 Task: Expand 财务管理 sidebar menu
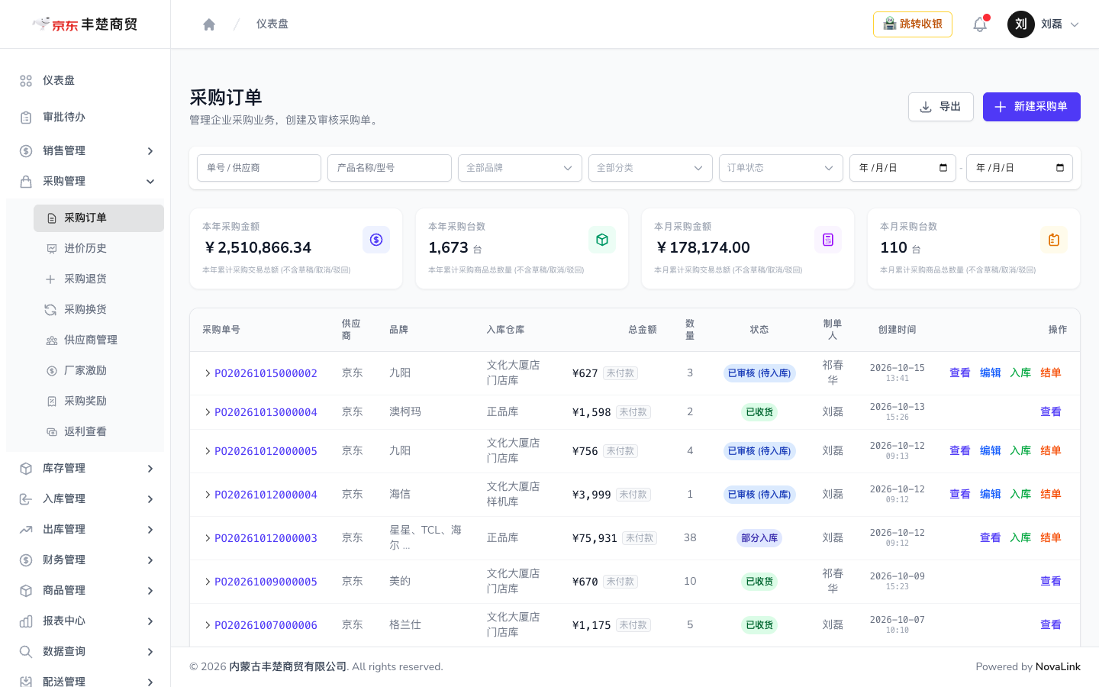[x=85, y=560]
